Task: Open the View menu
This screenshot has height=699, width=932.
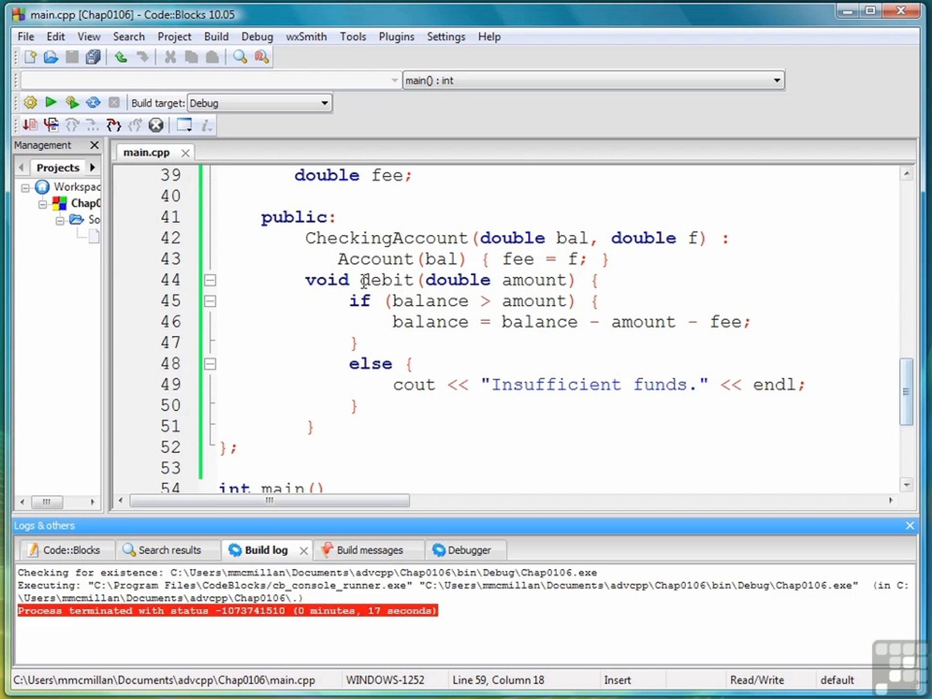Action: tap(89, 37)
